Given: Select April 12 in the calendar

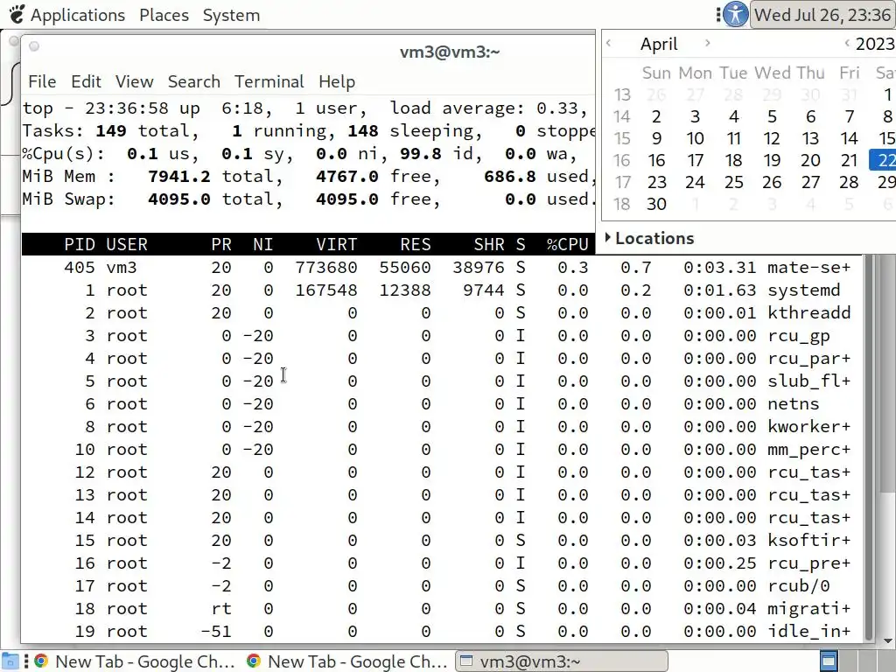Looking at the screenshot, I should pyautogui.click(x=772, y=139).
